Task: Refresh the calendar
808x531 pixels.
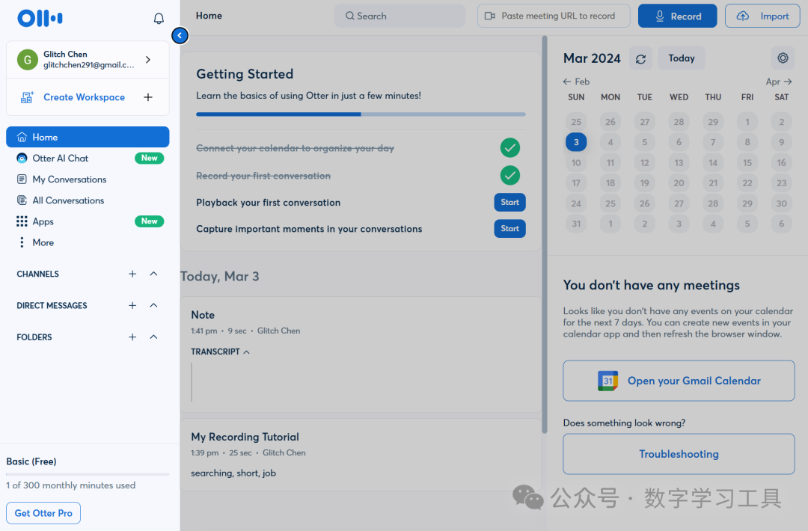Action: pyautogui.click(x=640, y=58)
